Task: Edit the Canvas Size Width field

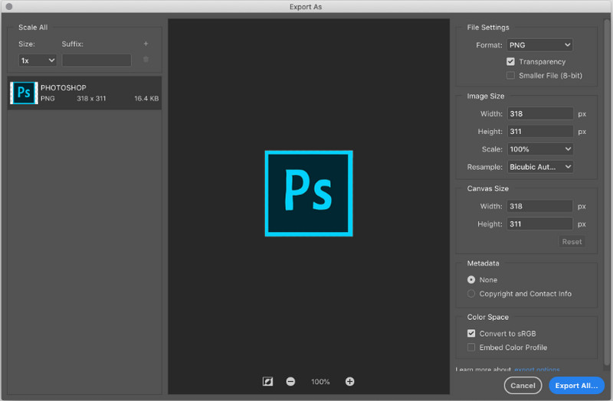Action: click(x=540, y=206)
